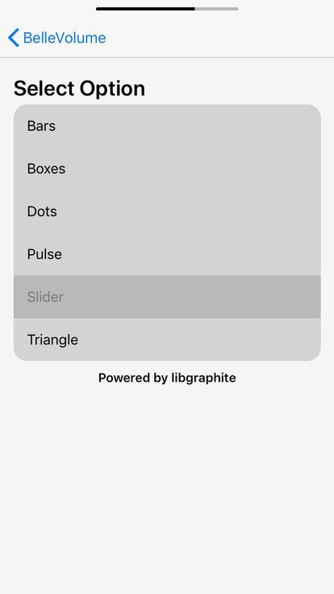Go back via the BelleVolume label

click(65, 38)
